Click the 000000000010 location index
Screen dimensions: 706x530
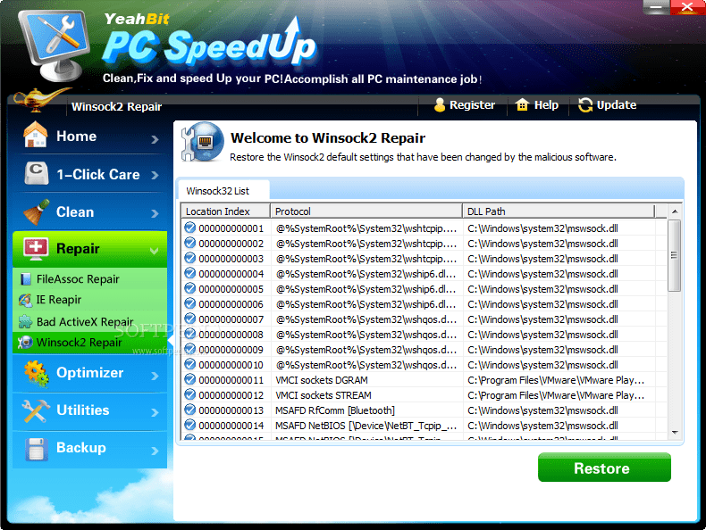231,365
